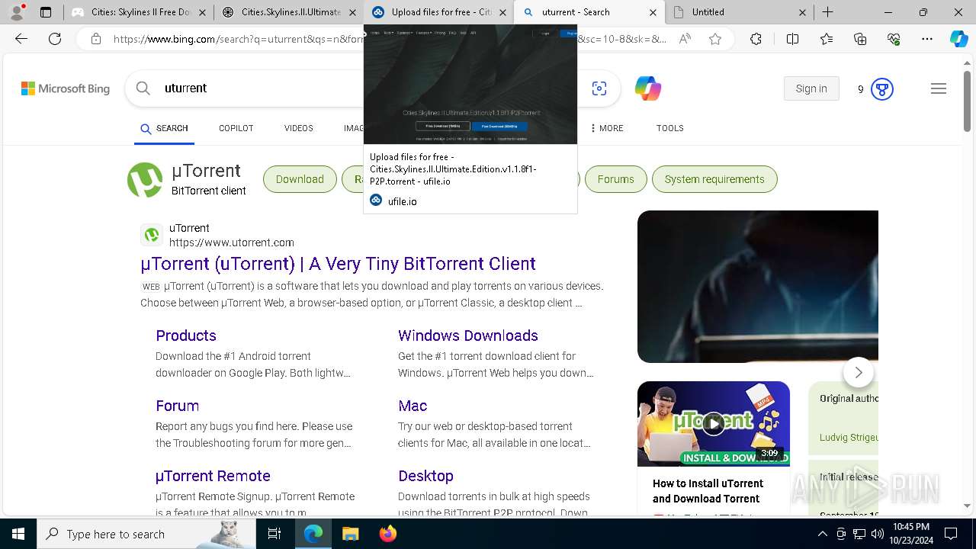Click the Forums pill button
976x549 pixels.
click(x=615, y=179)
